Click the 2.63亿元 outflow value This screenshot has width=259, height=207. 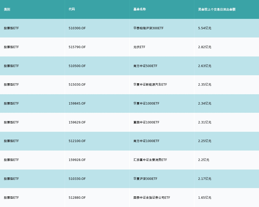[x=205, y=66]
